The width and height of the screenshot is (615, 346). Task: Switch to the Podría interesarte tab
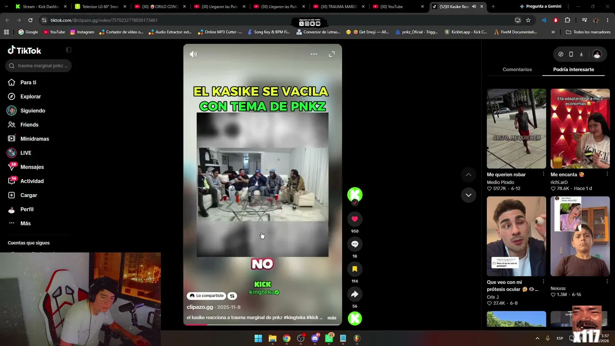click(574, 70)
